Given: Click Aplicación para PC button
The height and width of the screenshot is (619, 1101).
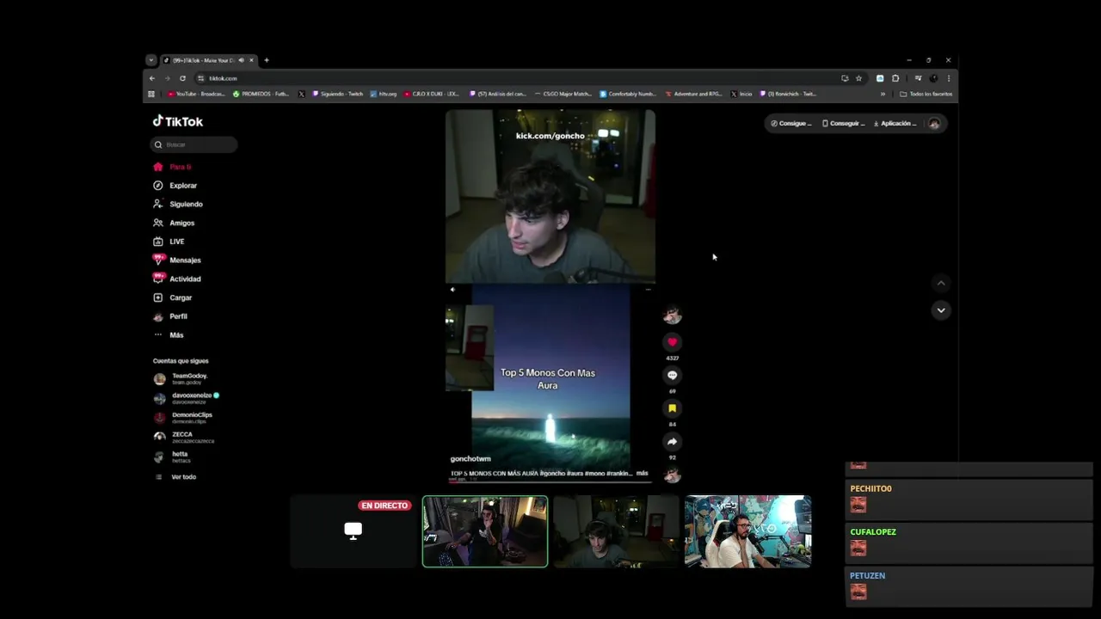Looking at the screenshot, I should pyautogui.click(x=895, y=124).
